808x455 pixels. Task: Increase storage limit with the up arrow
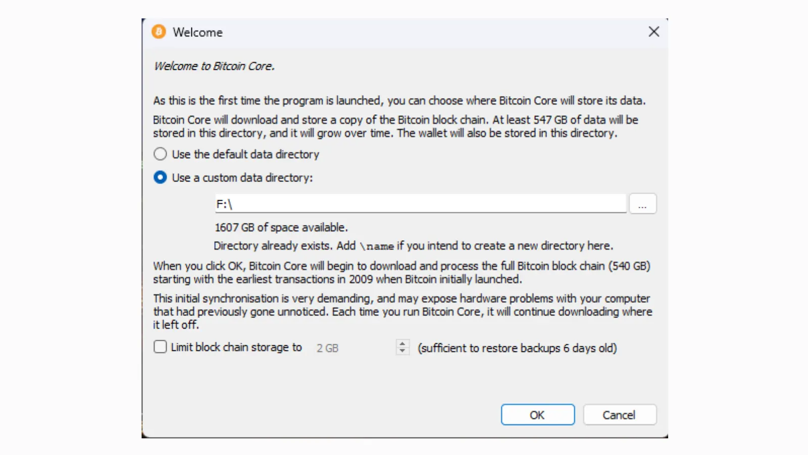click(402, 344)
